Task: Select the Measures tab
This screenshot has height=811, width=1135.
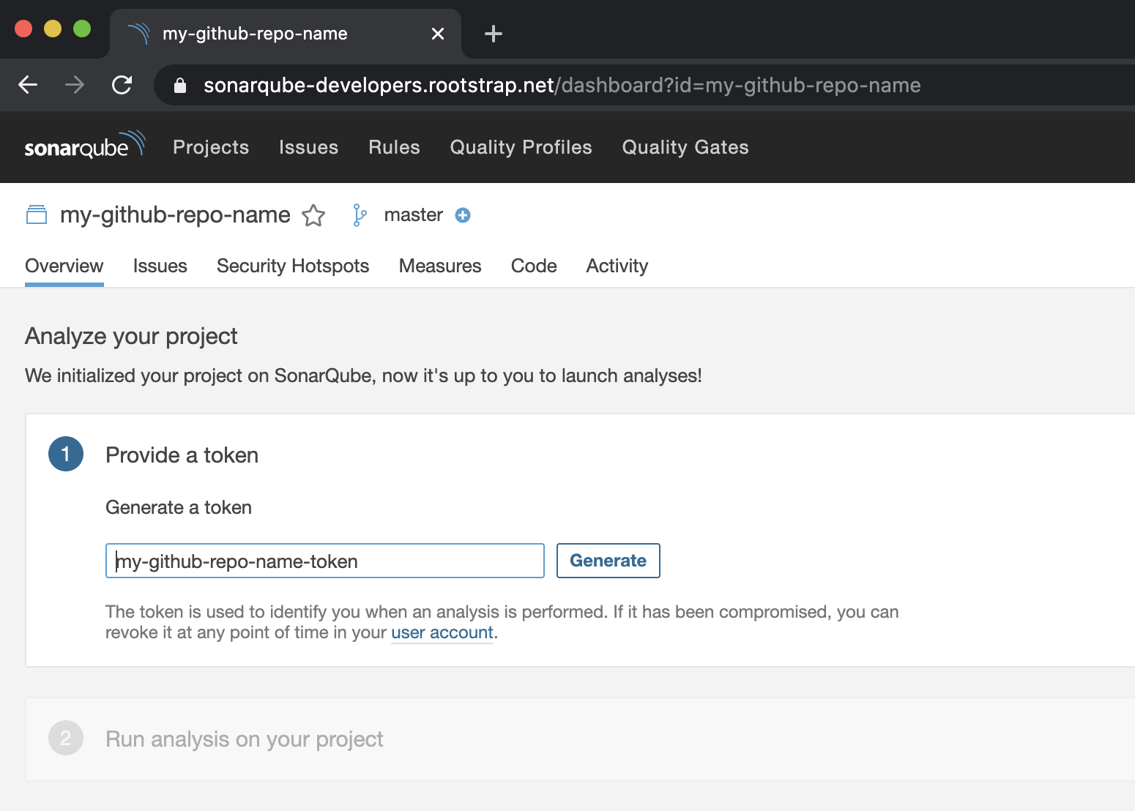Action: [440, 266]
